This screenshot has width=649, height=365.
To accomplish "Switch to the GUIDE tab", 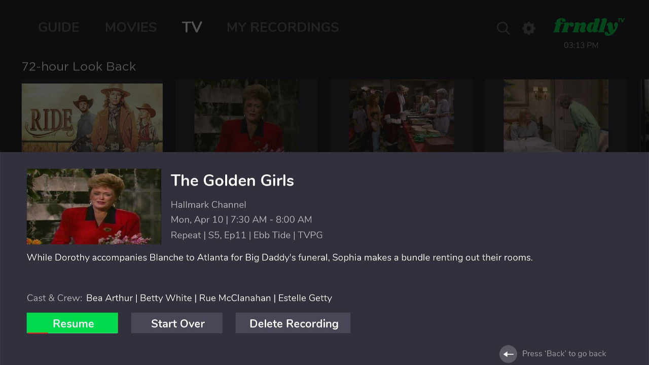I will (x=58, y=27).
